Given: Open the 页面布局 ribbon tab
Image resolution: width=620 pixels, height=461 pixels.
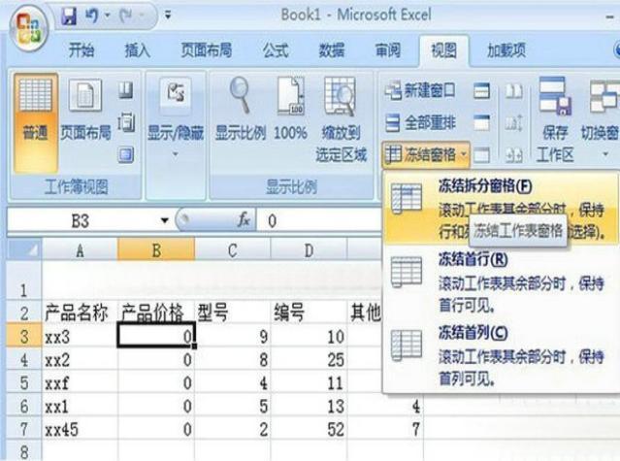Looking at the screenshot, I should click(207, 50).
